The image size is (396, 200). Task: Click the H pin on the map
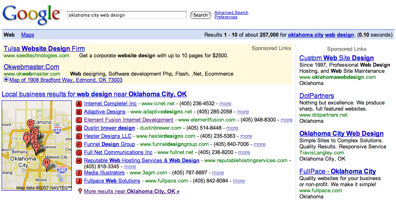click(46, 163)
